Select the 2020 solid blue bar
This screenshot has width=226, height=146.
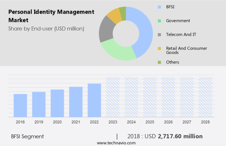tap(57, 103)
